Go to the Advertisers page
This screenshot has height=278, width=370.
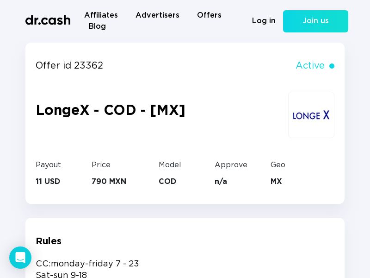157,15
